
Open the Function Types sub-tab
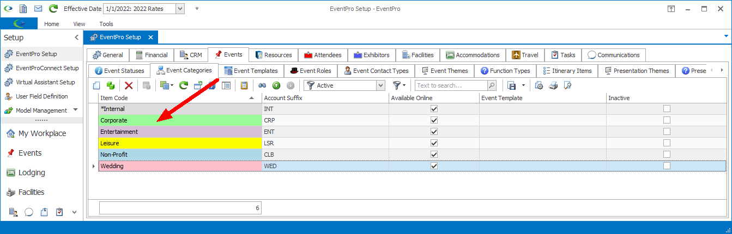[505, 71]
